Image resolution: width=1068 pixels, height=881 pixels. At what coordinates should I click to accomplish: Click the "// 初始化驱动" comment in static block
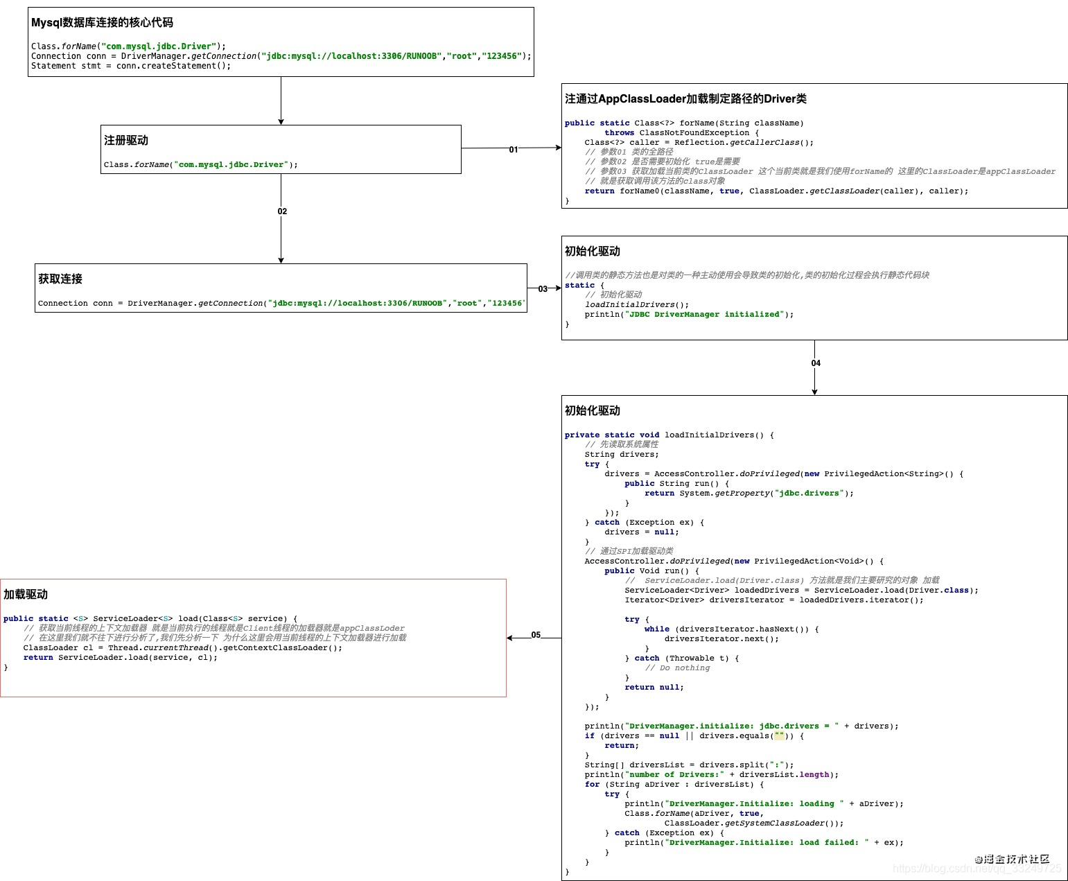point(613,295)
